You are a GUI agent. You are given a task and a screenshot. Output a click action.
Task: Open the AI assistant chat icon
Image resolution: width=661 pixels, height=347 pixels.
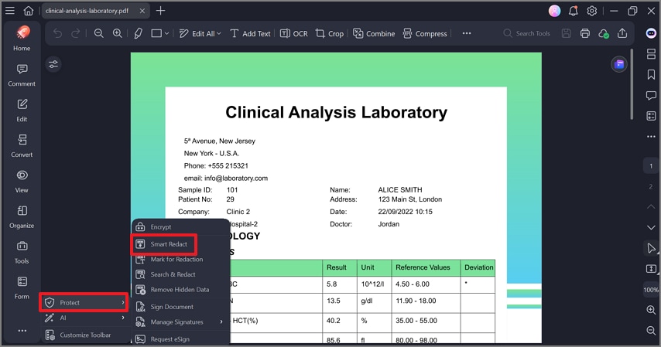click(x=651, y=33)
